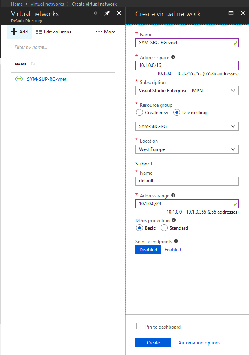Go to Virtual networks in the breadcrumb
249x355 pixels.
point(47,4)
